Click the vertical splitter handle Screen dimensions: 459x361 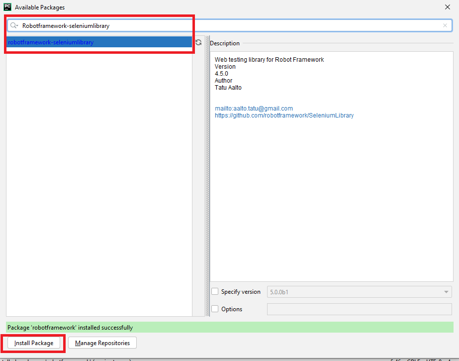coord(207,176)
